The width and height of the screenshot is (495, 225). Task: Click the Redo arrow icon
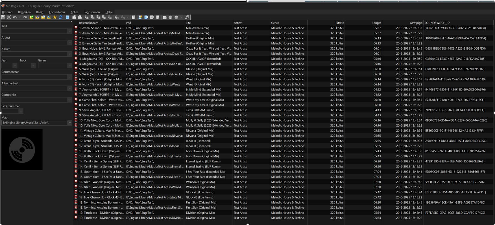coord(25,17)
